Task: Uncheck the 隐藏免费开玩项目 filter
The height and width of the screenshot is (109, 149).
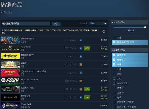Action: (x=114, y=42)
